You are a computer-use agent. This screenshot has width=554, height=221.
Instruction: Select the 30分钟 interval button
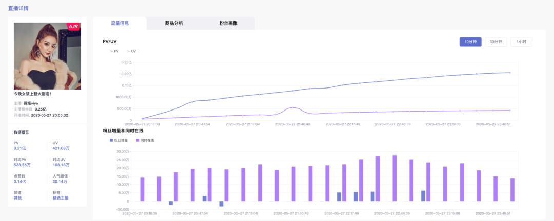pos(496,42)
